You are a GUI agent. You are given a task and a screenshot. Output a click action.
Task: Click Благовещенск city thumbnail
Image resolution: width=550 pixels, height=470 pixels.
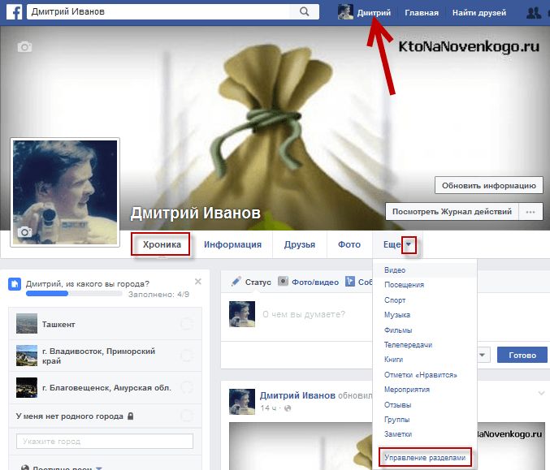[27, 387]
